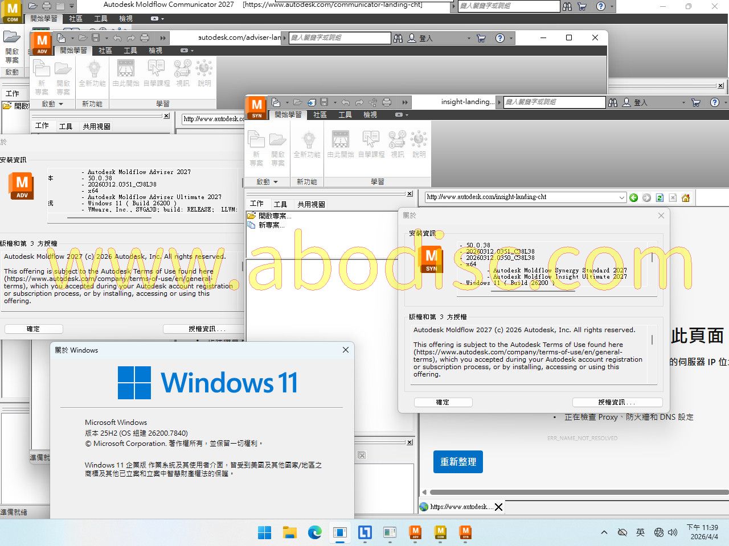The height and width of the screenshot is (546, 729).
Task: Switch to 社區 tab in Synergy ribbon
Action: point(320,115)
